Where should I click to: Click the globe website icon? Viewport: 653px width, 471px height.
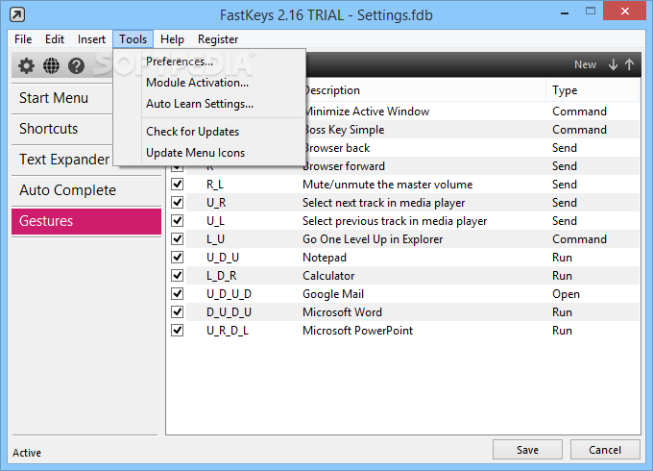coord(51,65)
